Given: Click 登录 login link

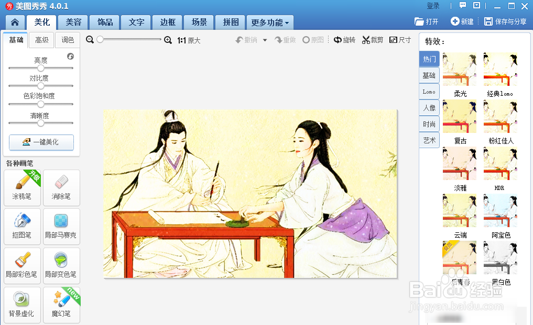Looking at the screenshot, I should tap(433, 6).
